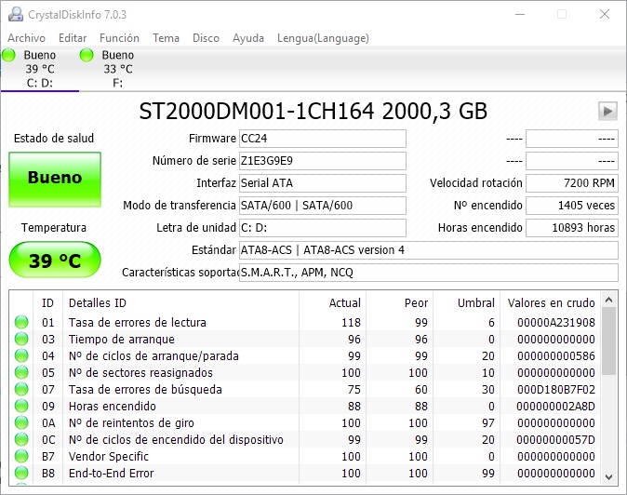Viewport: 627px width, 495px height.
Task: Select the C: D: drive status icon
Action: [x=9, y=56]
